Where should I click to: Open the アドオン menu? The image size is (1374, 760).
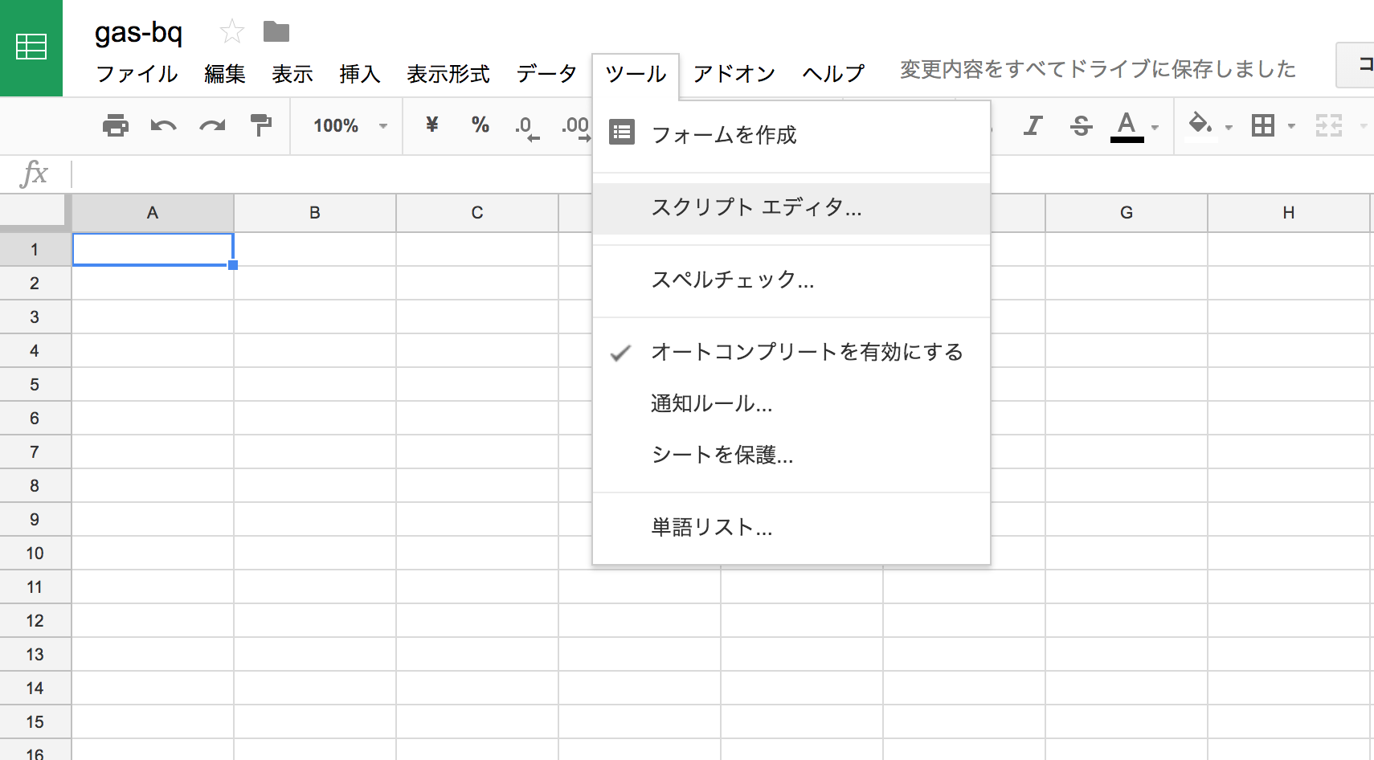tap(734, 74)
